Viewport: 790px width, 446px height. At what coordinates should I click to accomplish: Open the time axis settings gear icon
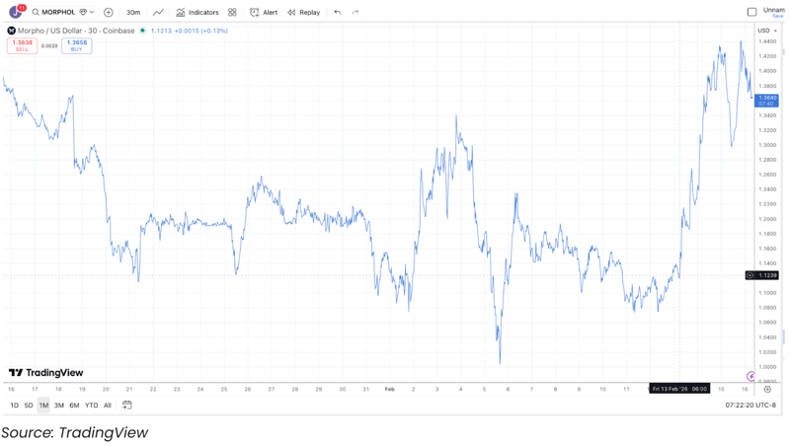click(x=767, y=389)
